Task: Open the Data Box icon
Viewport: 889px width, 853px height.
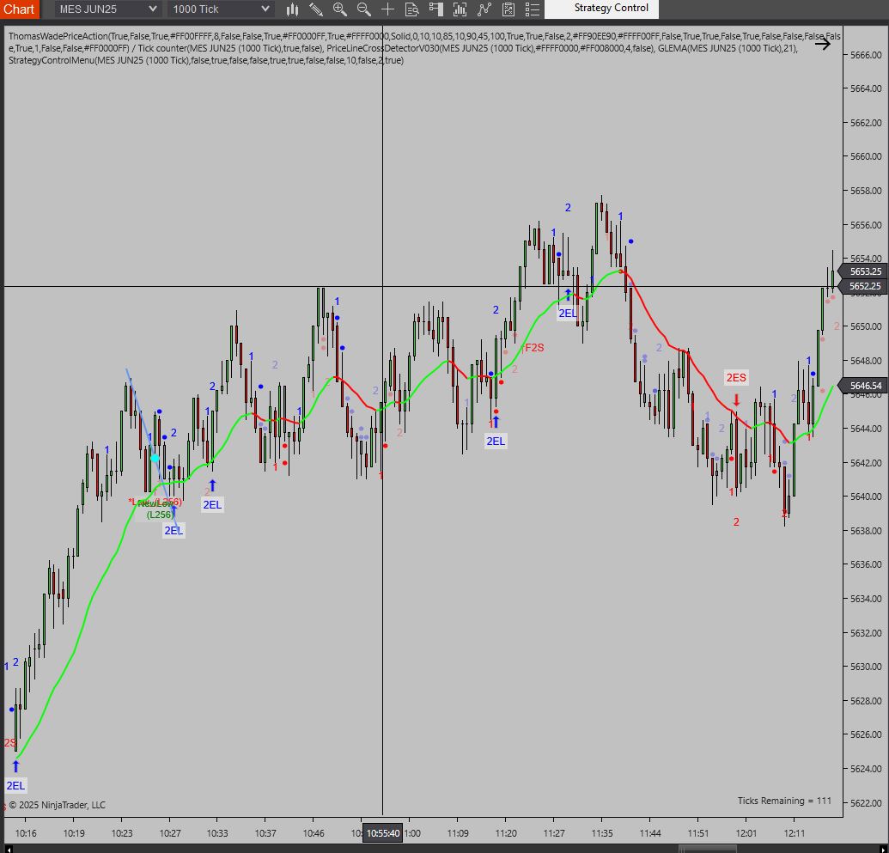Action: point(412,9)
